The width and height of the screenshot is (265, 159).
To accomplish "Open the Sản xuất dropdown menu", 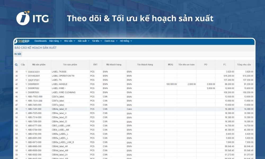I will pyautogui.click(x=82, y=41).
